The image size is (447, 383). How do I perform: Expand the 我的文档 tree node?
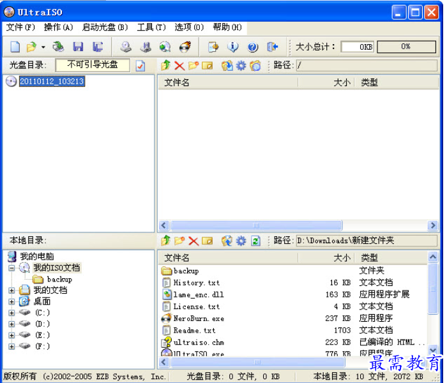tap(11, 290)
